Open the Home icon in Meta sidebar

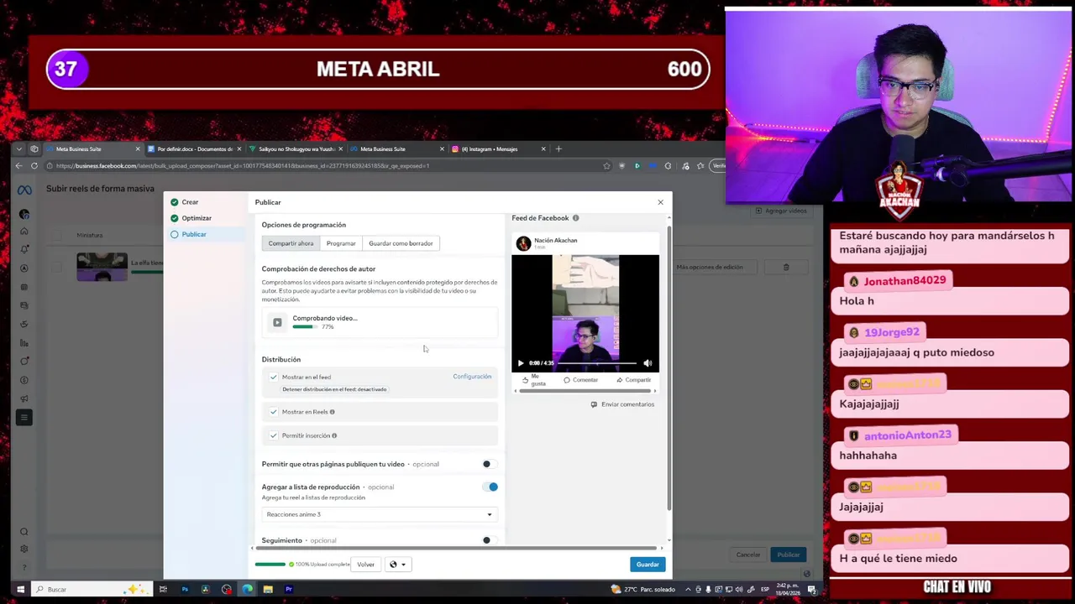point(24,232)
